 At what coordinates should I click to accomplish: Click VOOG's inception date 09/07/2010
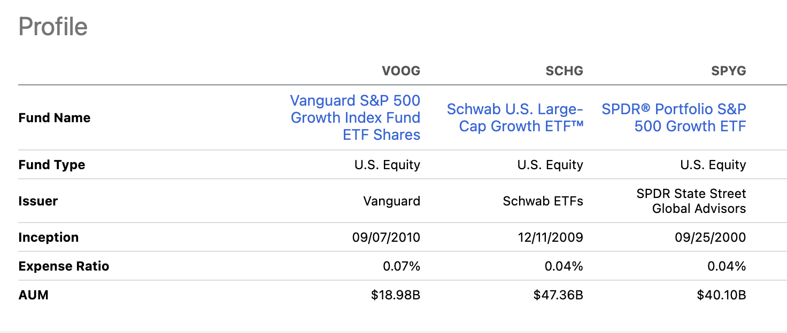point(386,237)
